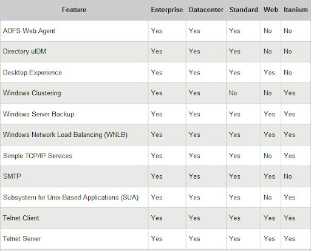Click the ADFS Web Agent feature name
Viewport: 311px width, 251px height.
pyautogui.click(x=29, y=31)
